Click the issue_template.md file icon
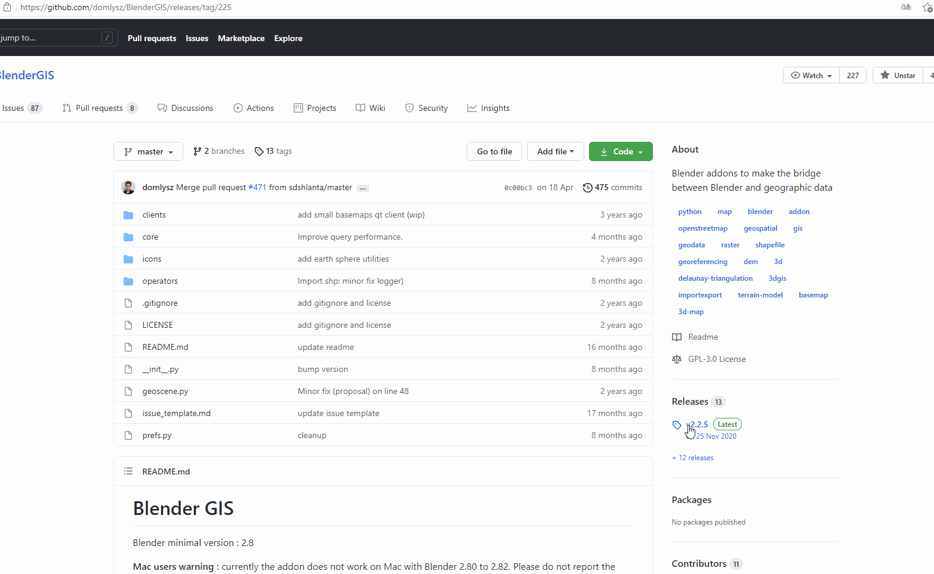934x574 pixels. [x=128, y=413]
